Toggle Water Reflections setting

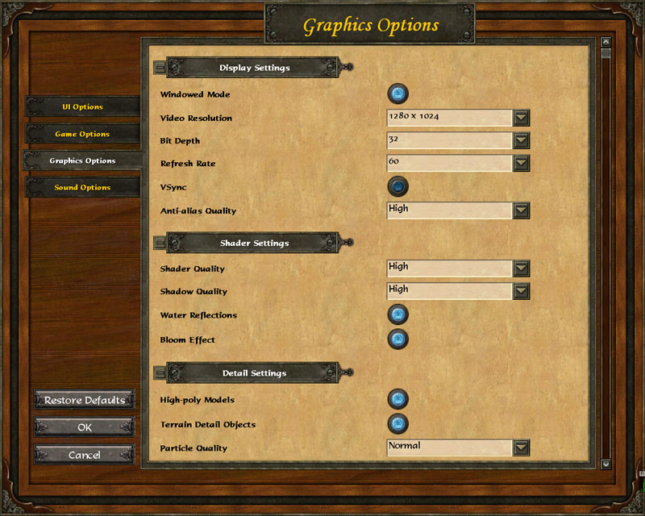[397, 314]
